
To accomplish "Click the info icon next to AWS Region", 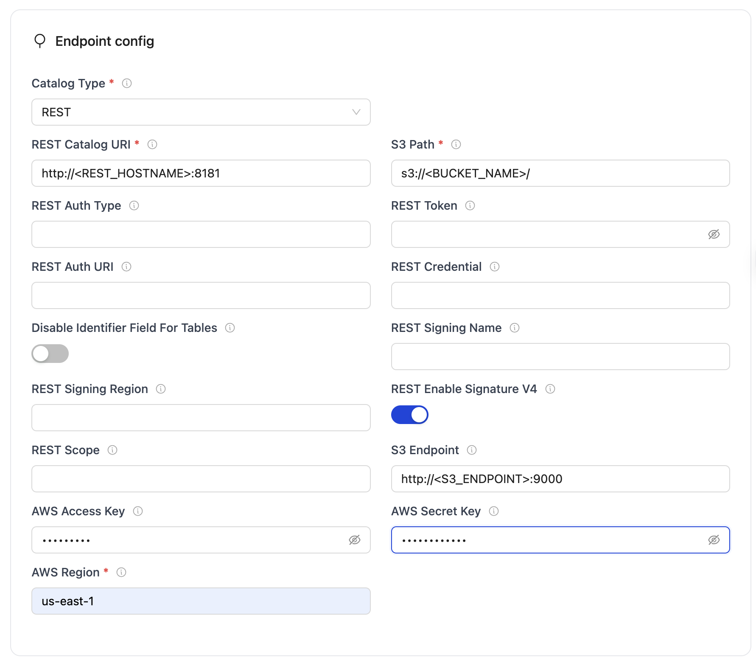I will (122, 572).
